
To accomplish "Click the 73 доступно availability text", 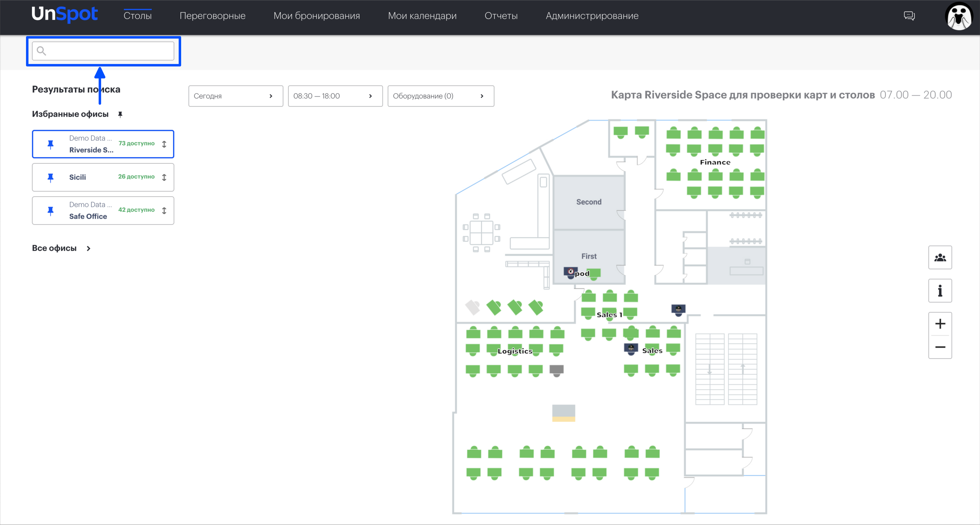I will (136, 144).
